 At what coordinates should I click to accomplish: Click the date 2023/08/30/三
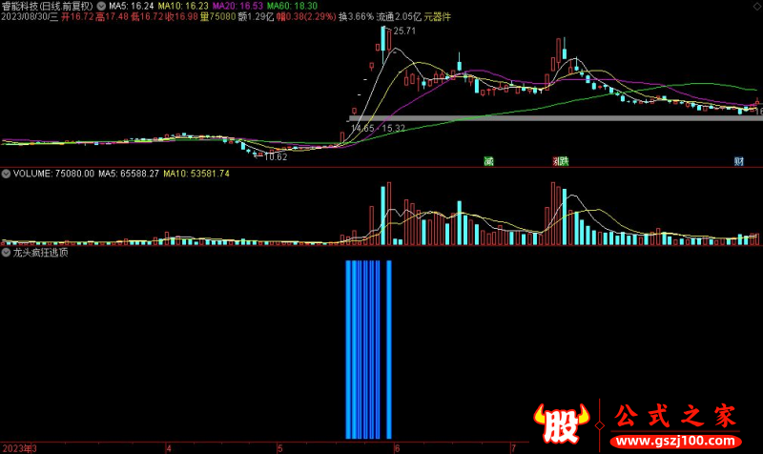tap(30, 17)
